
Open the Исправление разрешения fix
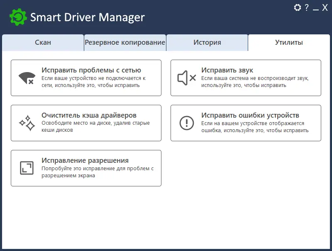[x=86, y=167]
